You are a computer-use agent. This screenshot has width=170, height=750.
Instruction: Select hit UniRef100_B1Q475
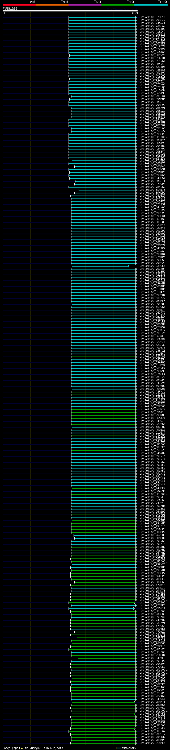tap(152, 292)
